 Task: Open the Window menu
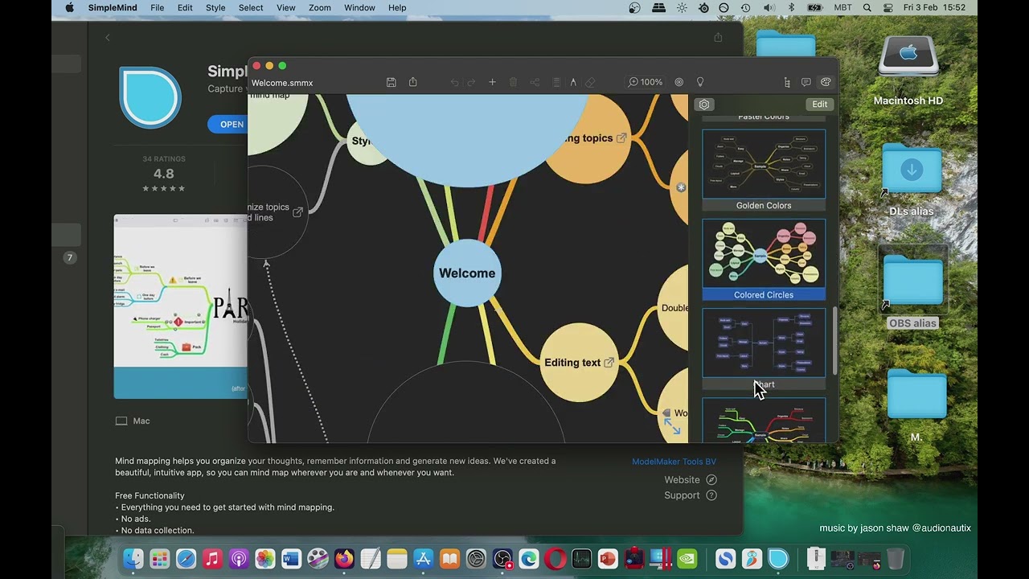pyautogui.click(x=359, y=7)
